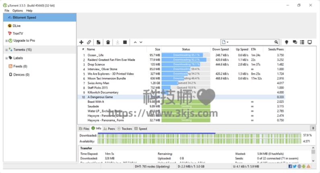The height and width of the screenshot is (173, 320).
Task: Click the warning triangle in status bar
Action: click(x=308, y=167)
